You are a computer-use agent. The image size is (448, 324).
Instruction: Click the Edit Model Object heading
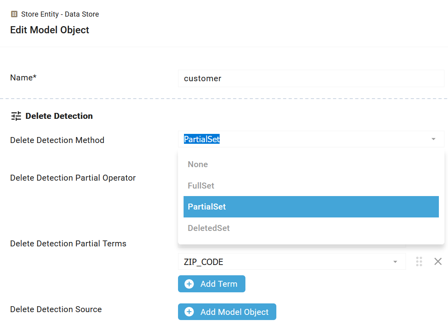(x=50, y=30)
